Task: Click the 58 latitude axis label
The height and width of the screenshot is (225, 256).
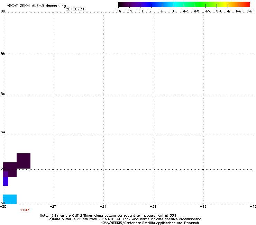Action: pos(3,54)
